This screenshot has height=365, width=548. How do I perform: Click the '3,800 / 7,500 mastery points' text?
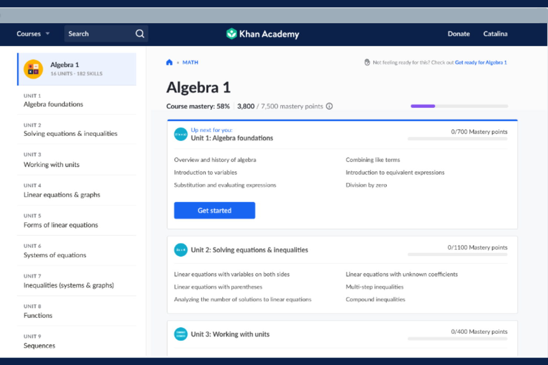[280, 106]
